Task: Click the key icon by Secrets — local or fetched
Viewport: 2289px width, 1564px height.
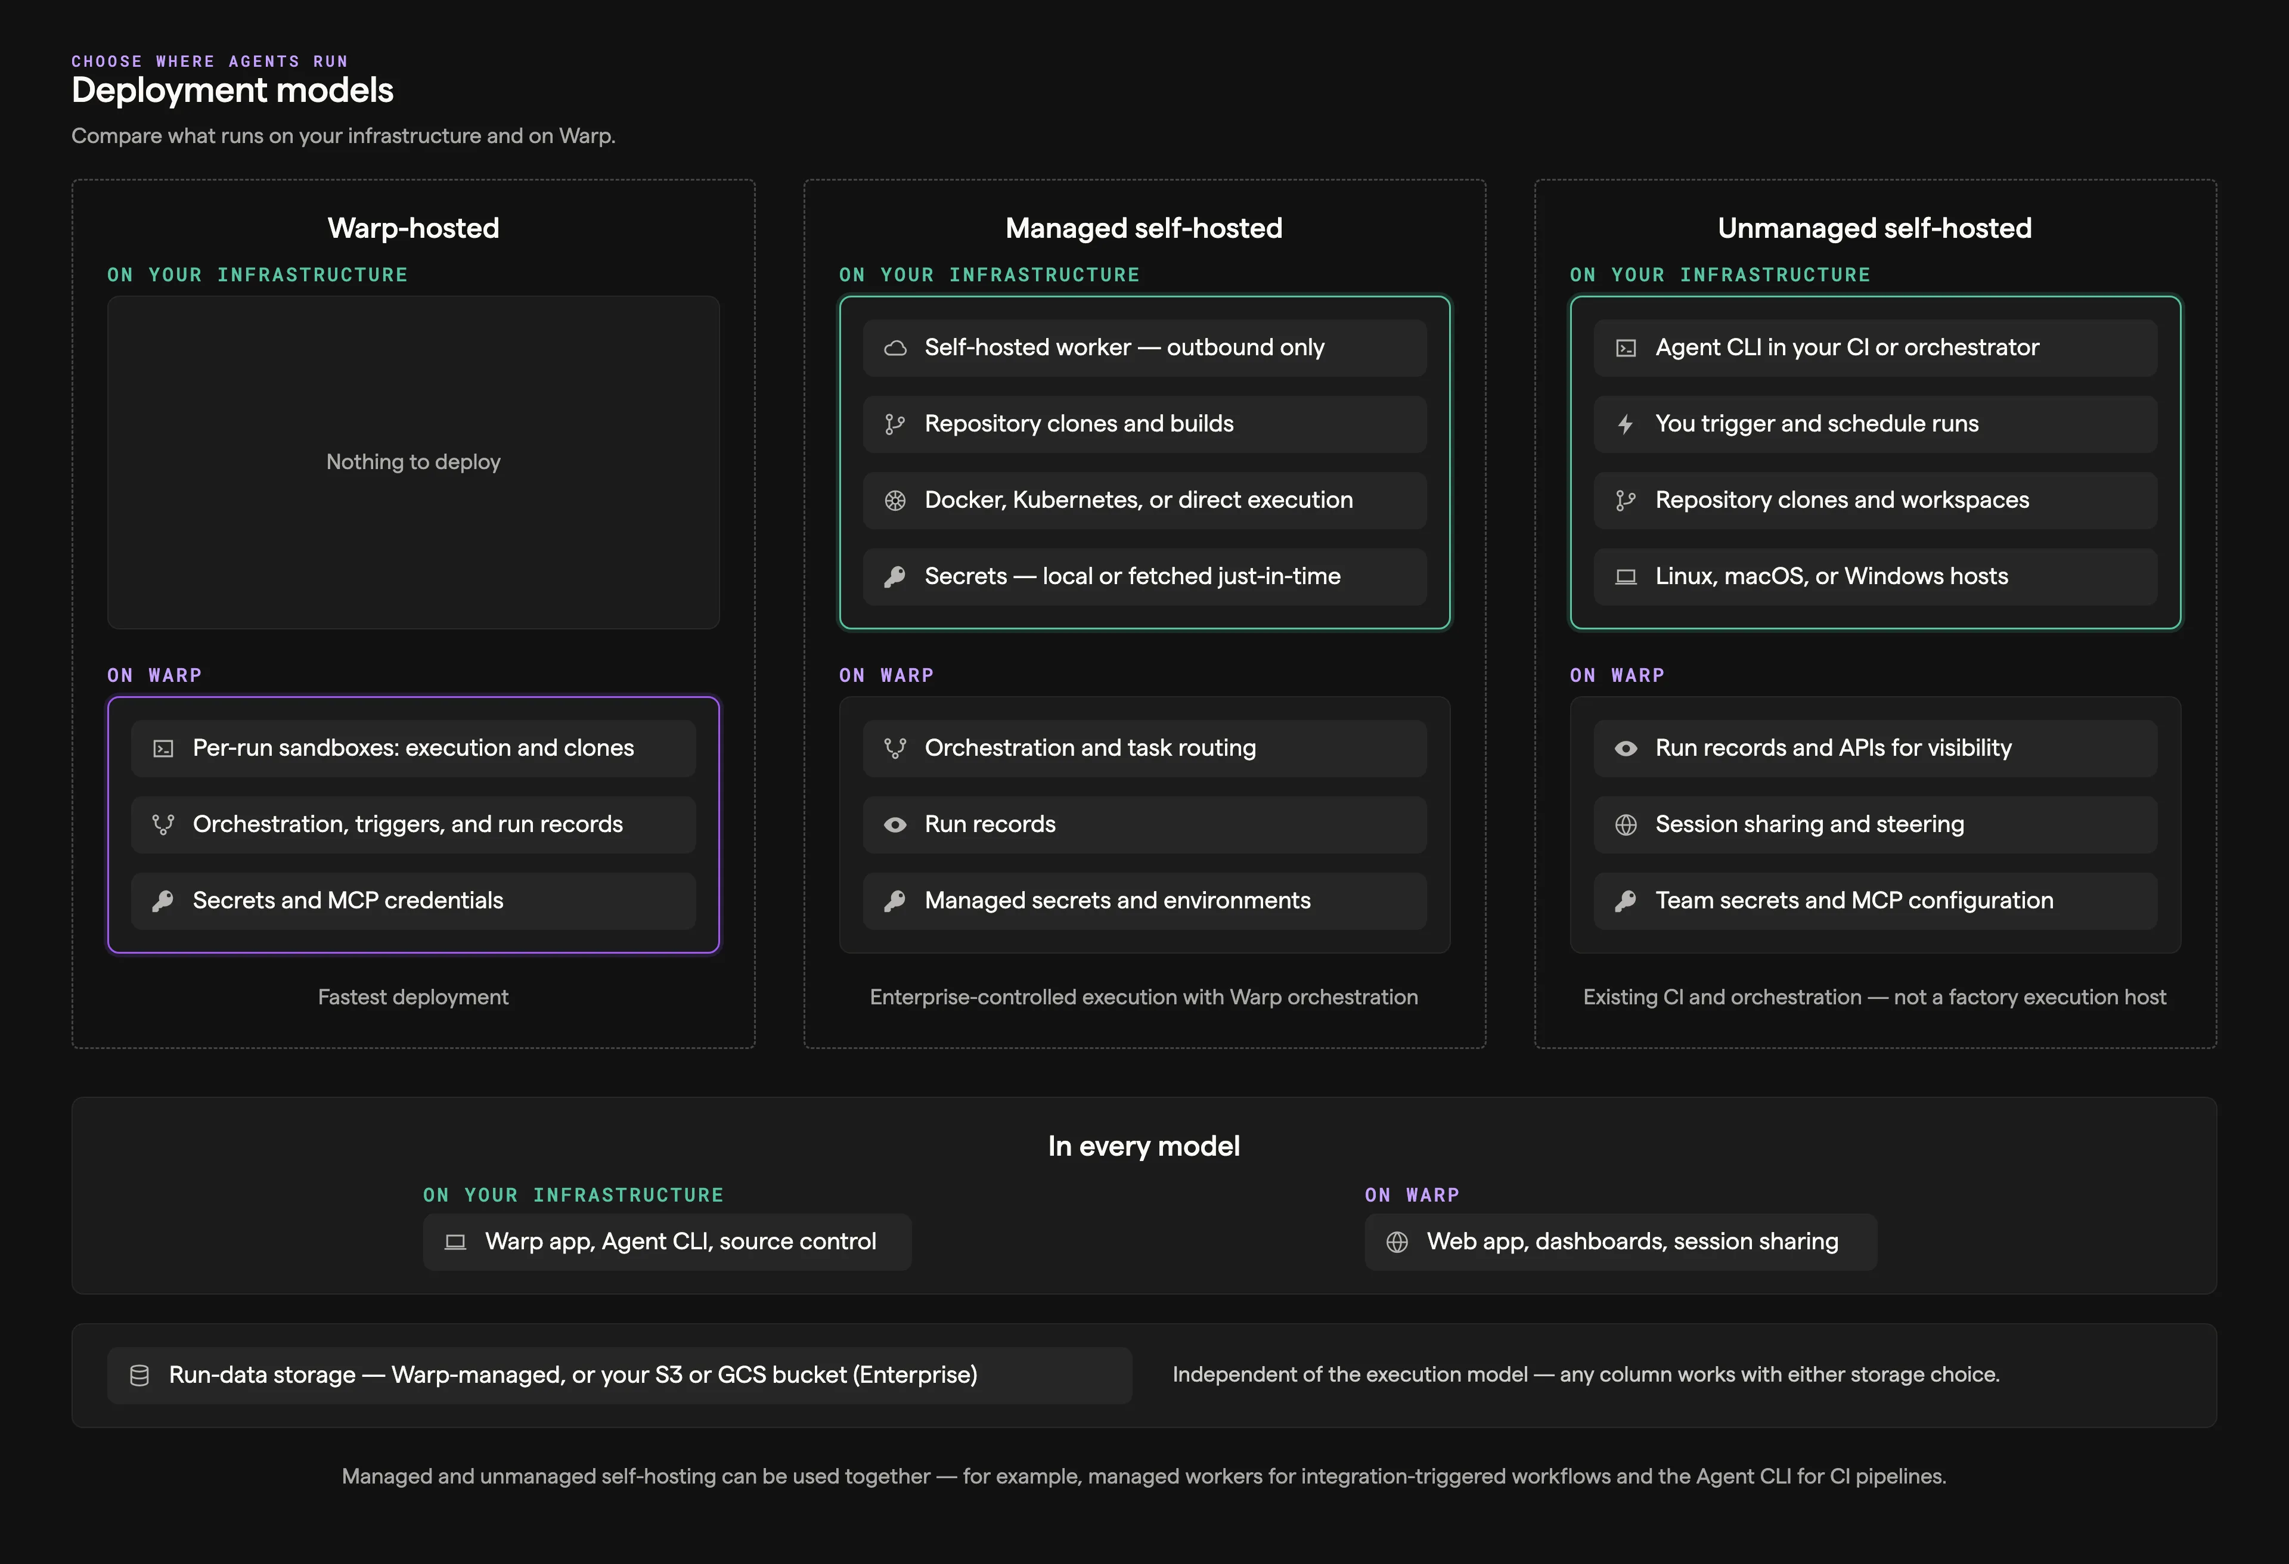Action: [894, 577]
